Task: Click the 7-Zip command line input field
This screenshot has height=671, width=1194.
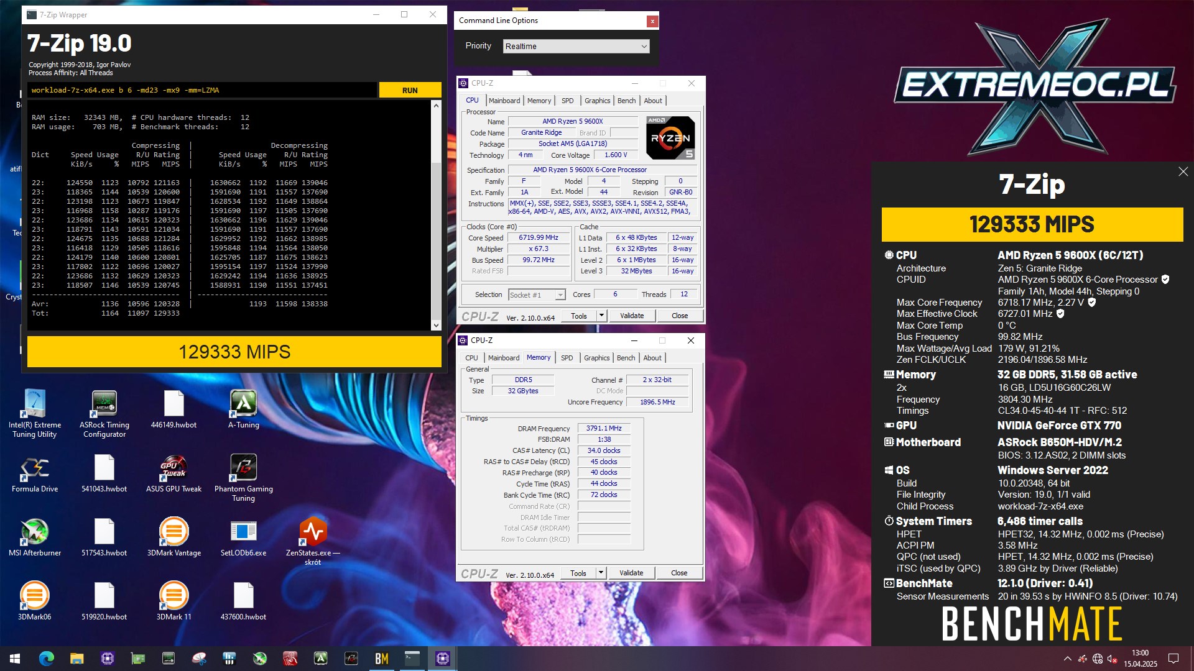Action: (x=202, y=90)
